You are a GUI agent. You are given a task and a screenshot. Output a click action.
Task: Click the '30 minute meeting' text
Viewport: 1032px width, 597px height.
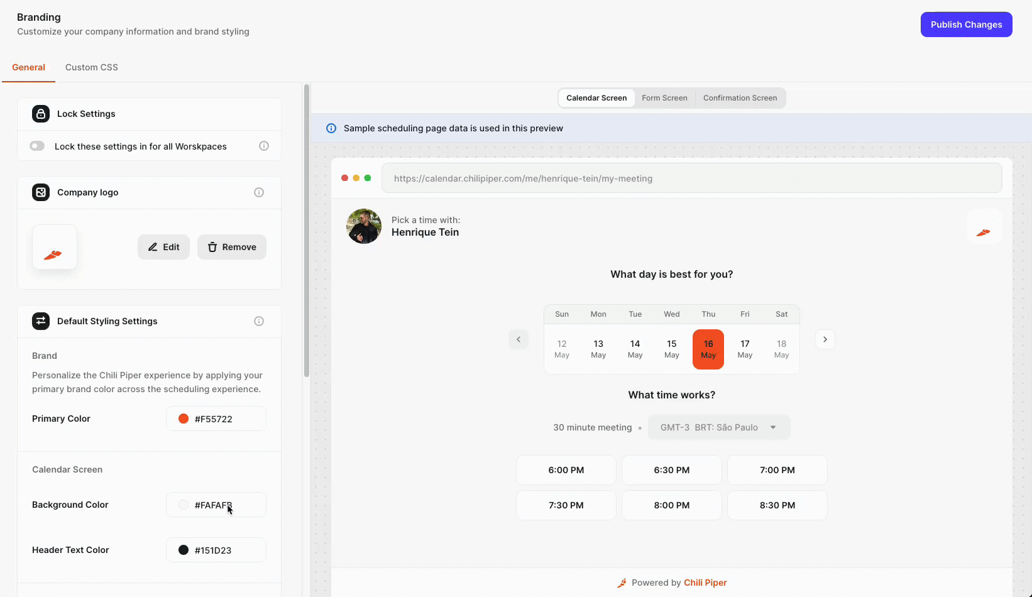(x=593, y=427)
